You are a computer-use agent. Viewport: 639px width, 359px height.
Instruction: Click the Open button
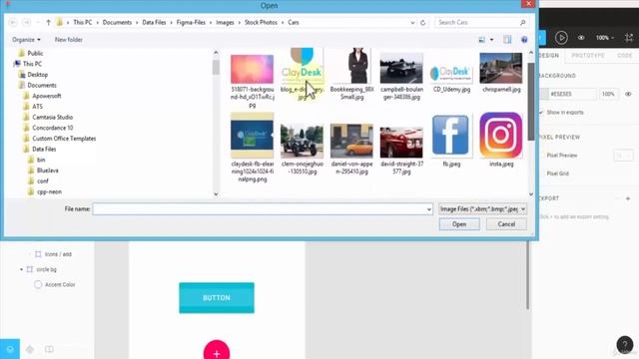459,224
